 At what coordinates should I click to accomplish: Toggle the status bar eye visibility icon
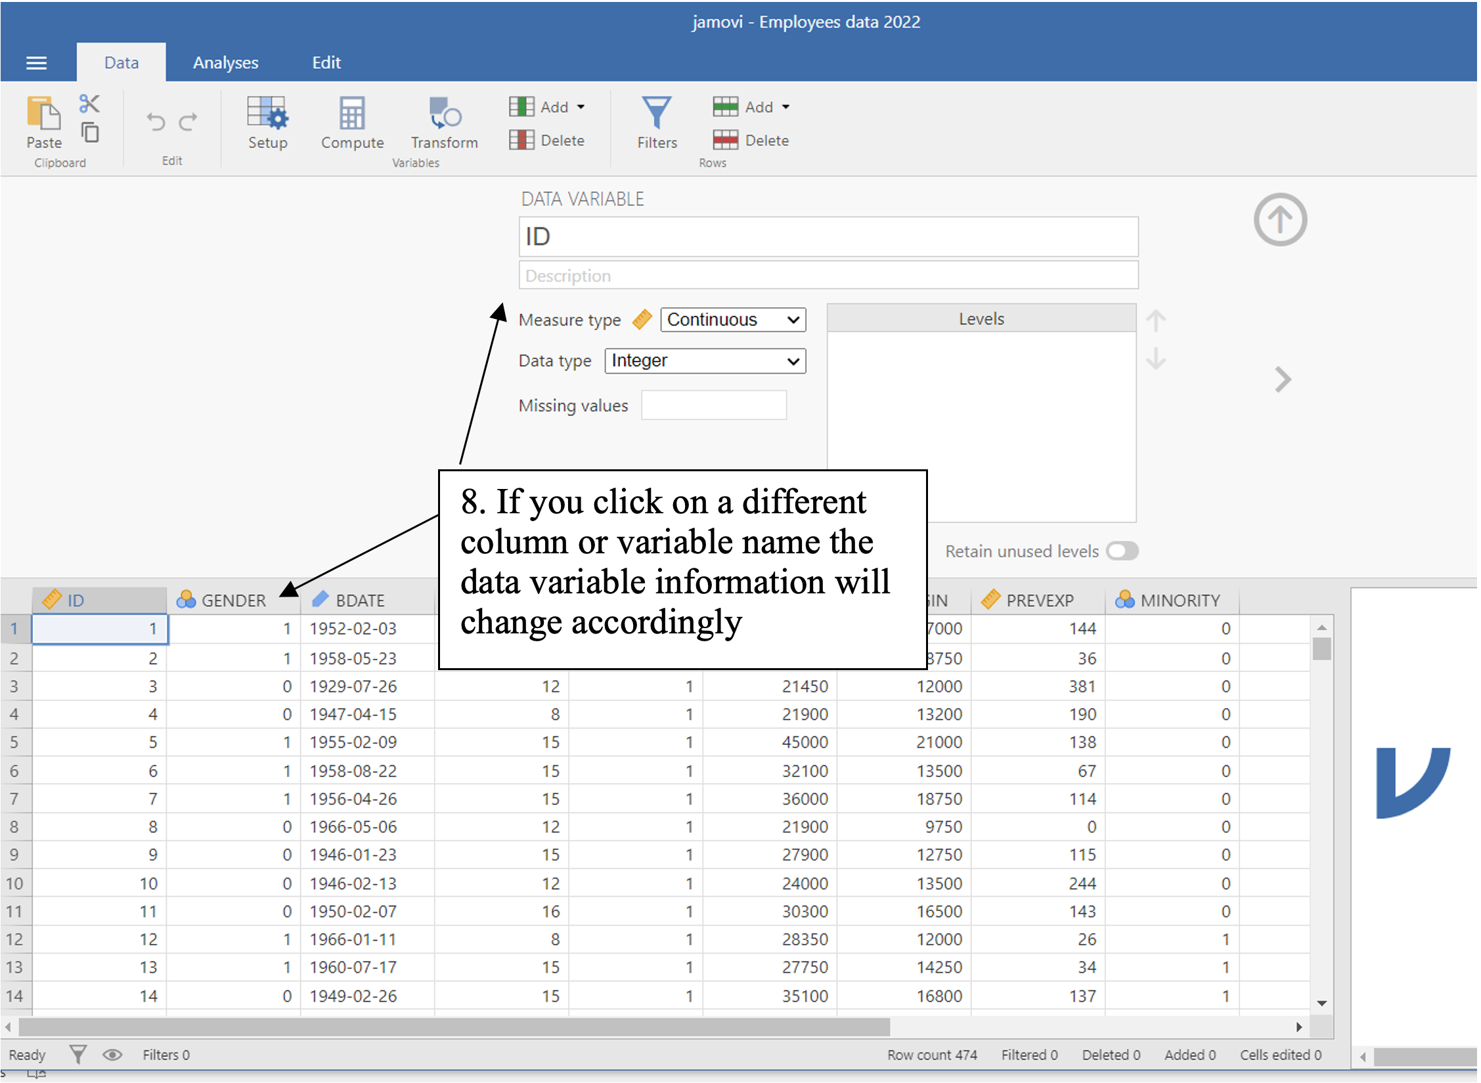[x=112, y=1054]
